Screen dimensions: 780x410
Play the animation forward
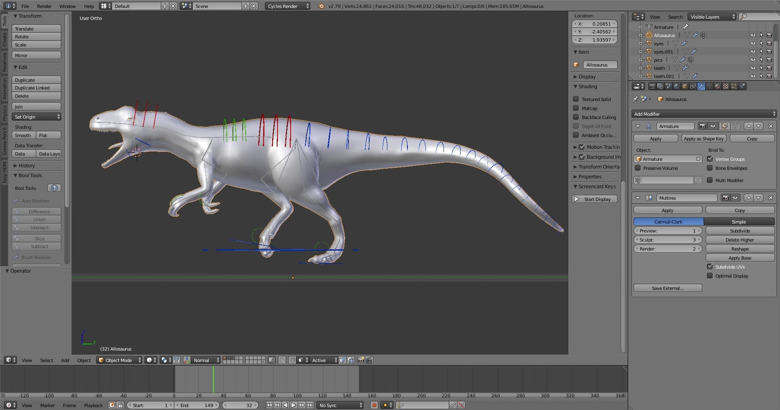(x=294, y=405)
